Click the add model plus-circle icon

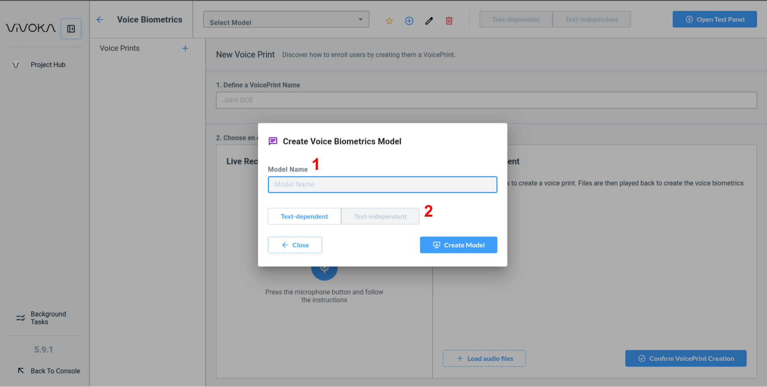pyautogui.click(x=409, y=21)
